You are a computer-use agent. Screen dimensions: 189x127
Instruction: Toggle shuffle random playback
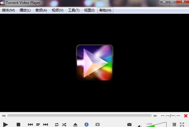(64, 125)
